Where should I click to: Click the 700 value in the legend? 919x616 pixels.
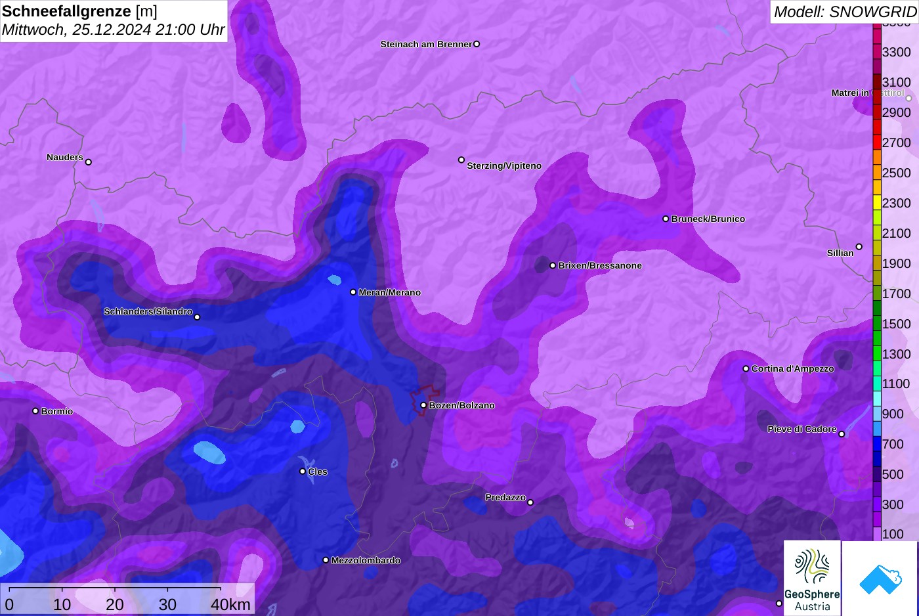point(893,444)
